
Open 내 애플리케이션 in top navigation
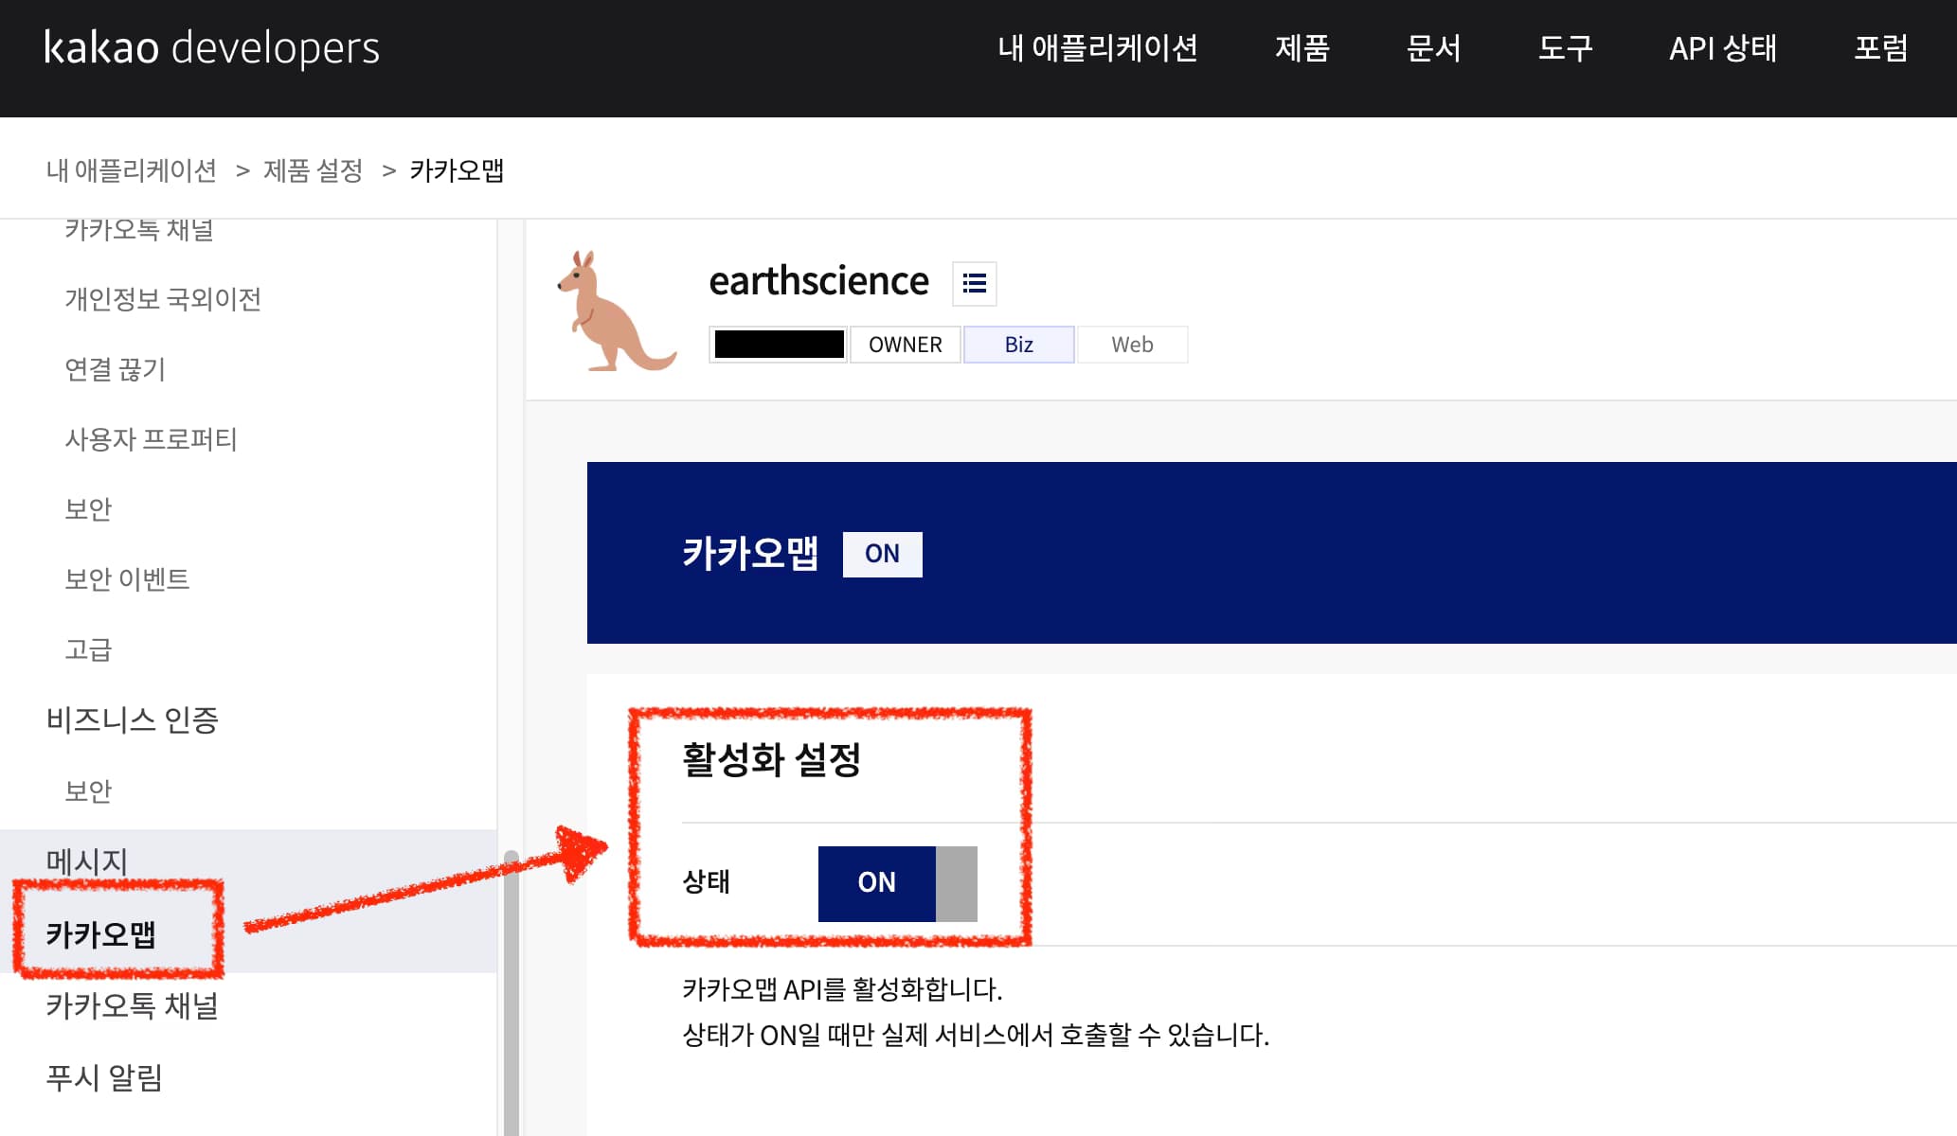[1097, 48]
